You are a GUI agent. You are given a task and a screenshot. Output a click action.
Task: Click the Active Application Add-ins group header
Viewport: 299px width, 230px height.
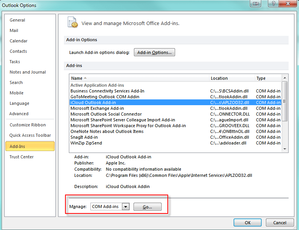[x=97, y=85]
